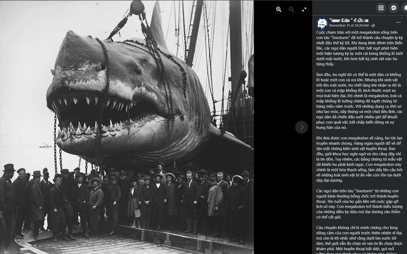This screenshot has width=407, height=254.
Task: Open the notifications bell
Action: tap(405, 8)
